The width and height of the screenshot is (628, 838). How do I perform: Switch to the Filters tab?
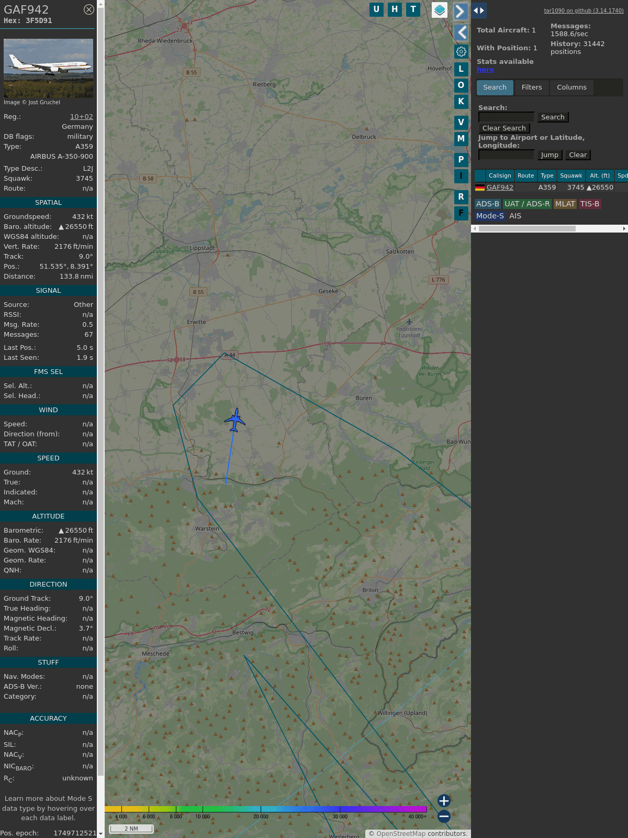pyautogui.click(x=532, y=87)
